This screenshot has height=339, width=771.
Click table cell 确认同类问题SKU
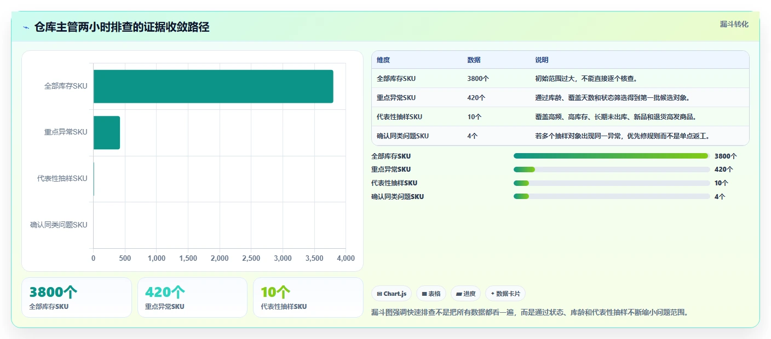[x=402, y=136]
